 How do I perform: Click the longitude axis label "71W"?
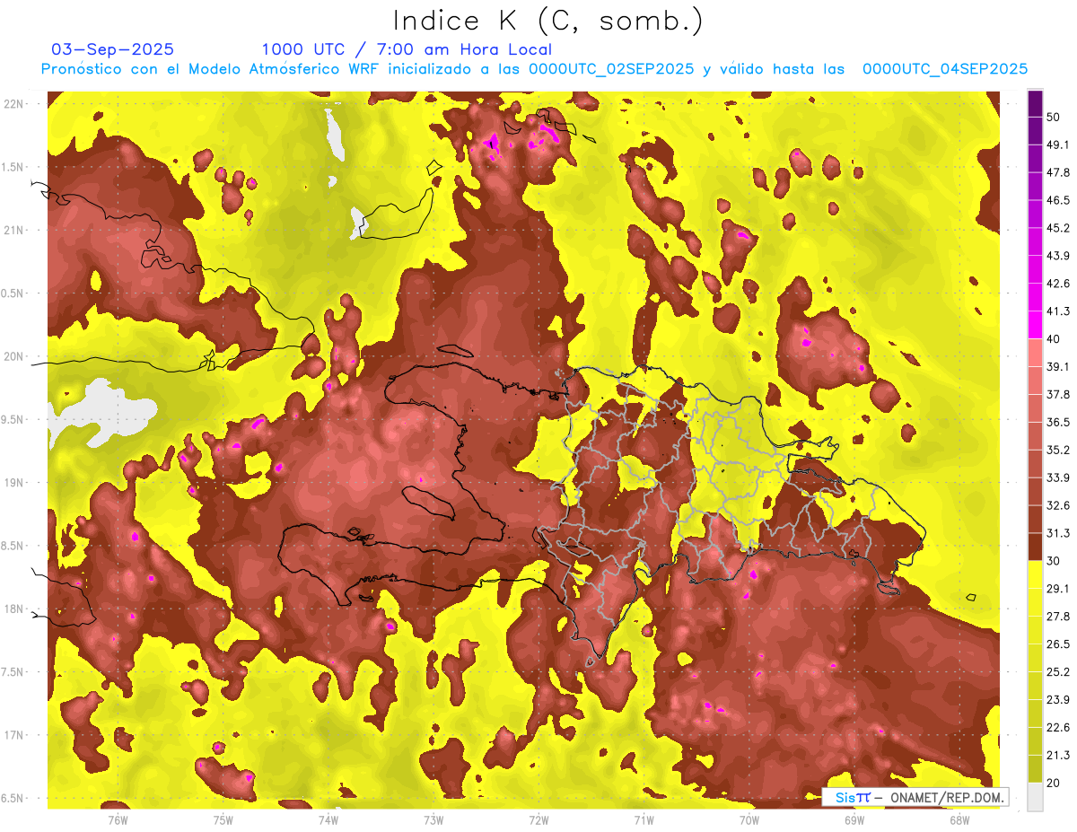pyautogui.click(x=644, y=819)
